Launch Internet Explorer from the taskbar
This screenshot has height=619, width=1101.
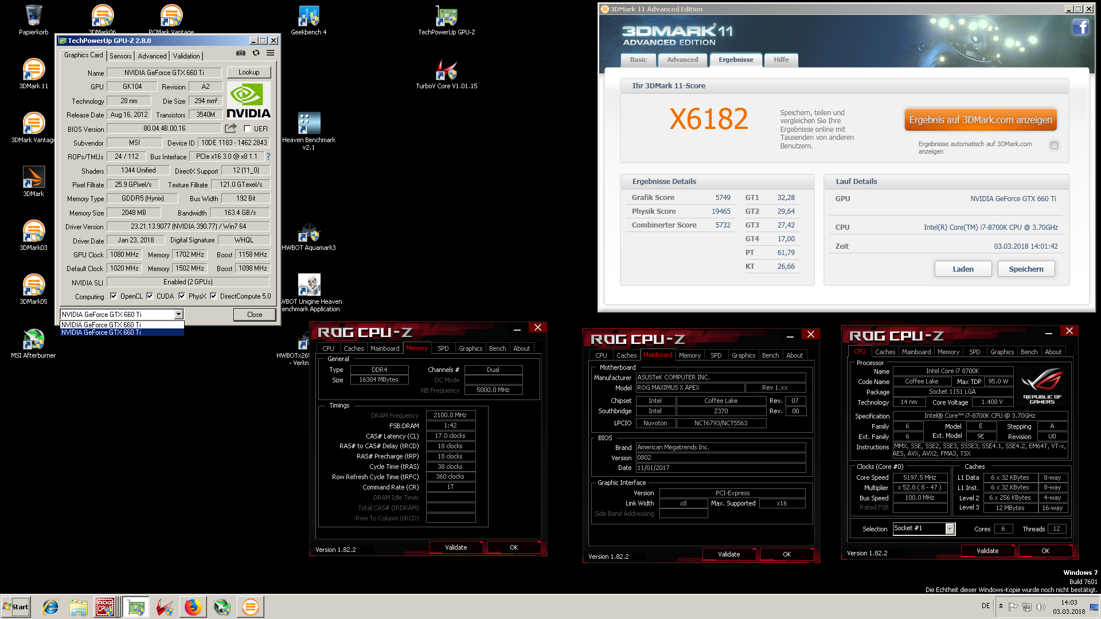click(50, 607)
